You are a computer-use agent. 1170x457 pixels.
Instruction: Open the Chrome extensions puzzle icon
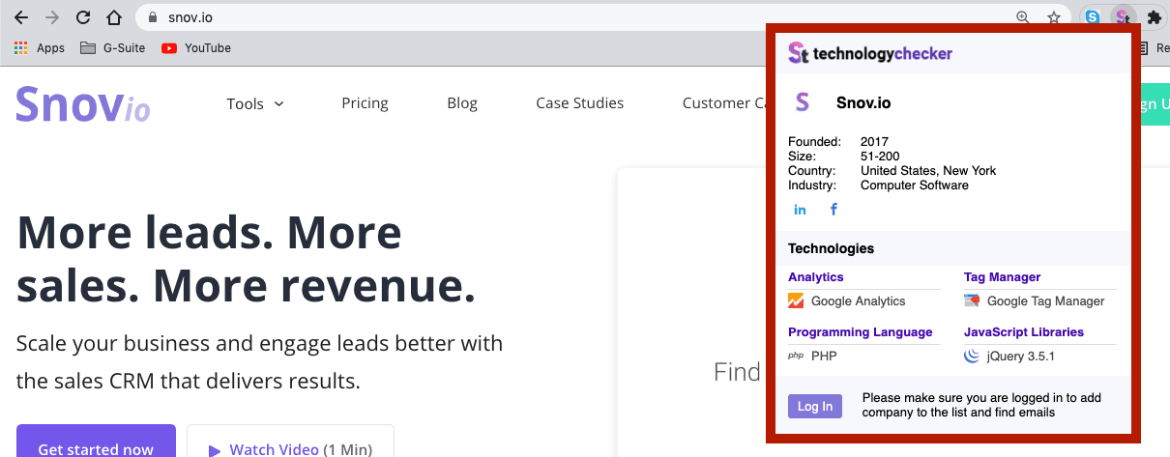click(1154, 17)
